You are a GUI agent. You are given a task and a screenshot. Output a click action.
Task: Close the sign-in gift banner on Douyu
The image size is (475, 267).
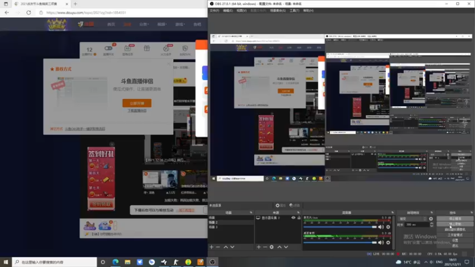tap(112, 144)
